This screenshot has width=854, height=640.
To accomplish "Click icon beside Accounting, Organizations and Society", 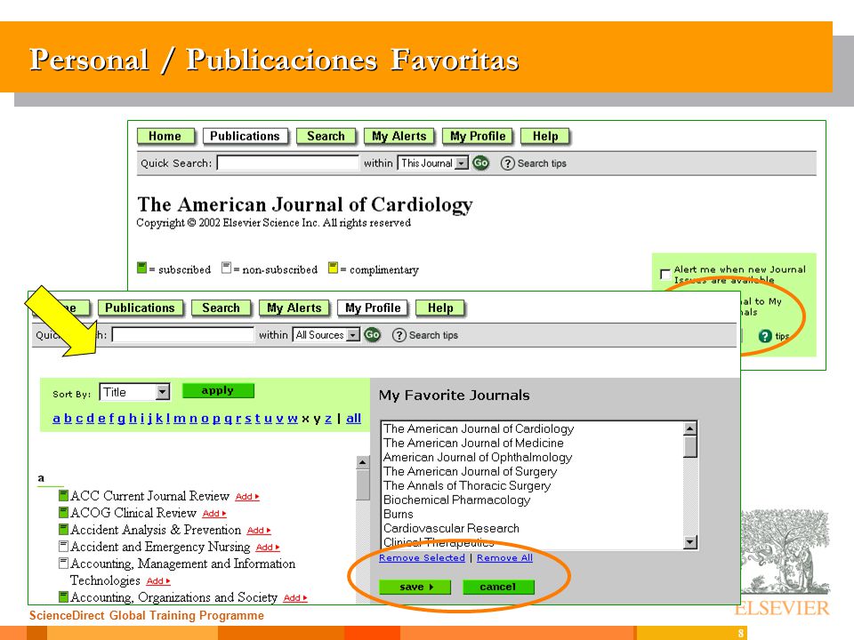I will click(x=63, y=596).
